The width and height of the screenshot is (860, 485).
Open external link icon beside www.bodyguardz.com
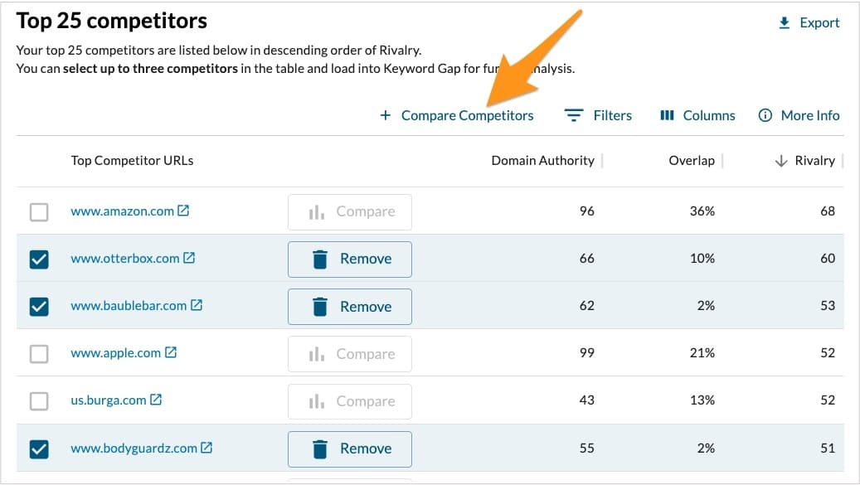[x=206, y=448]
